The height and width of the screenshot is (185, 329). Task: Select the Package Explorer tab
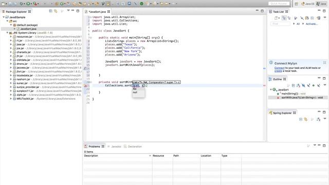(16, 12)
